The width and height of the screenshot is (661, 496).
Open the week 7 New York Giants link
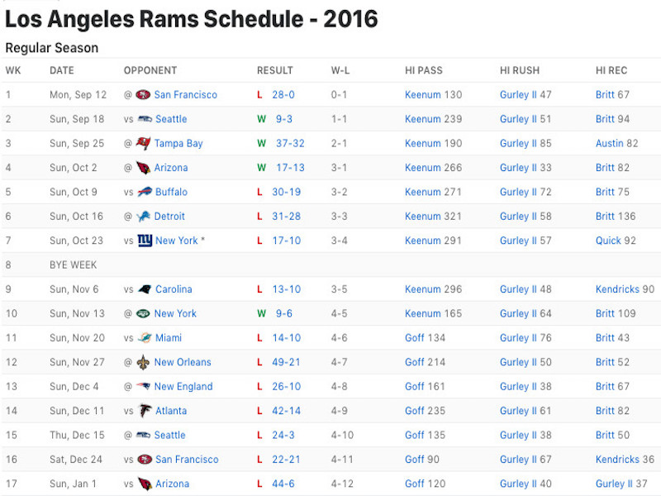coord(176,241)
